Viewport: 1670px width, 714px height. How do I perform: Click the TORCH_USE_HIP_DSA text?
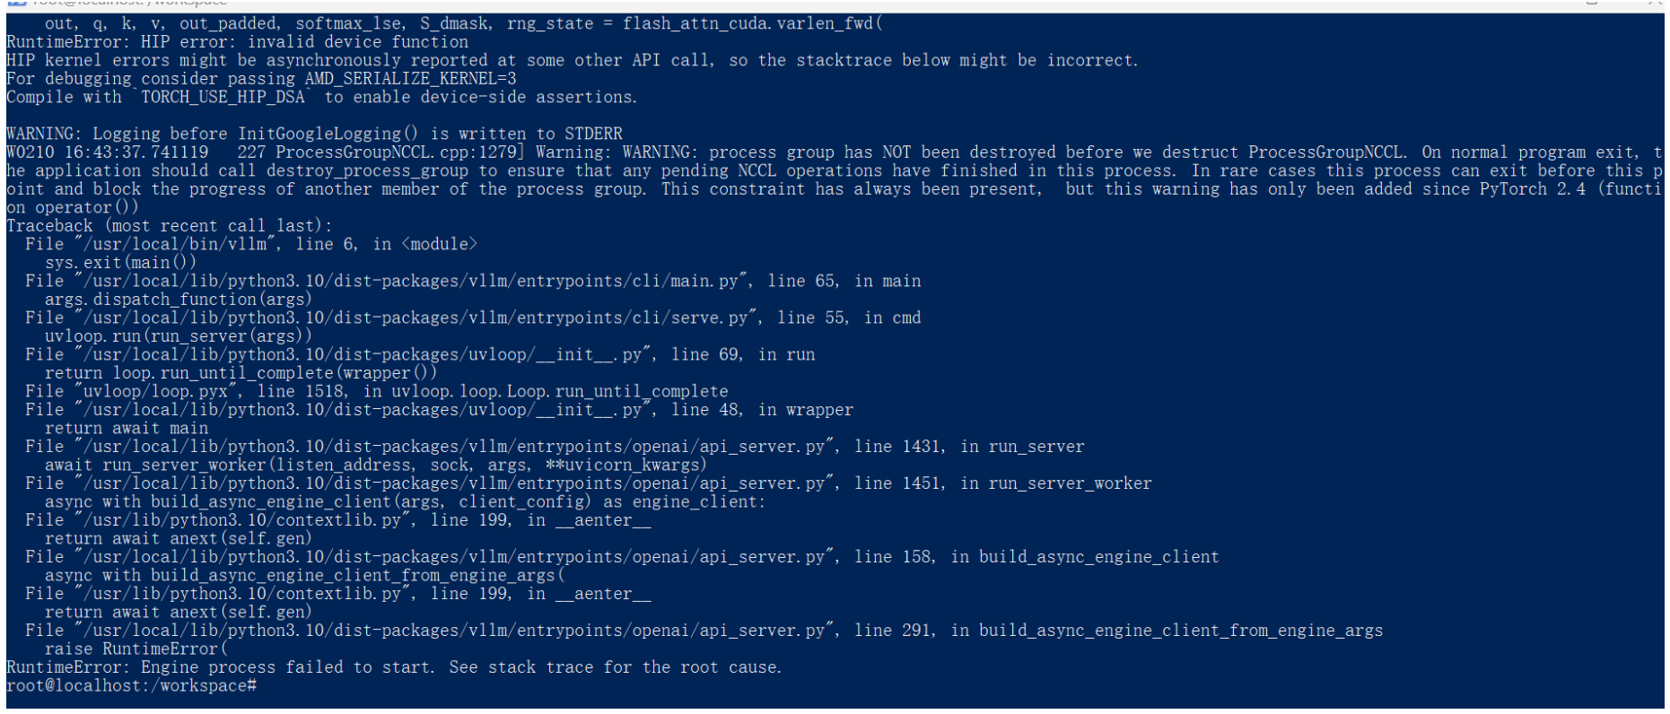pos(223,97)
